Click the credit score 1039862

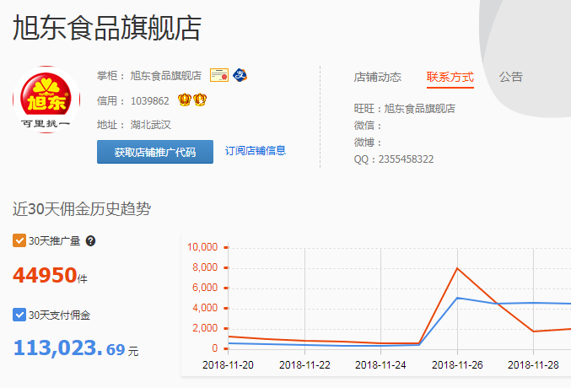[x=149, y=101]
